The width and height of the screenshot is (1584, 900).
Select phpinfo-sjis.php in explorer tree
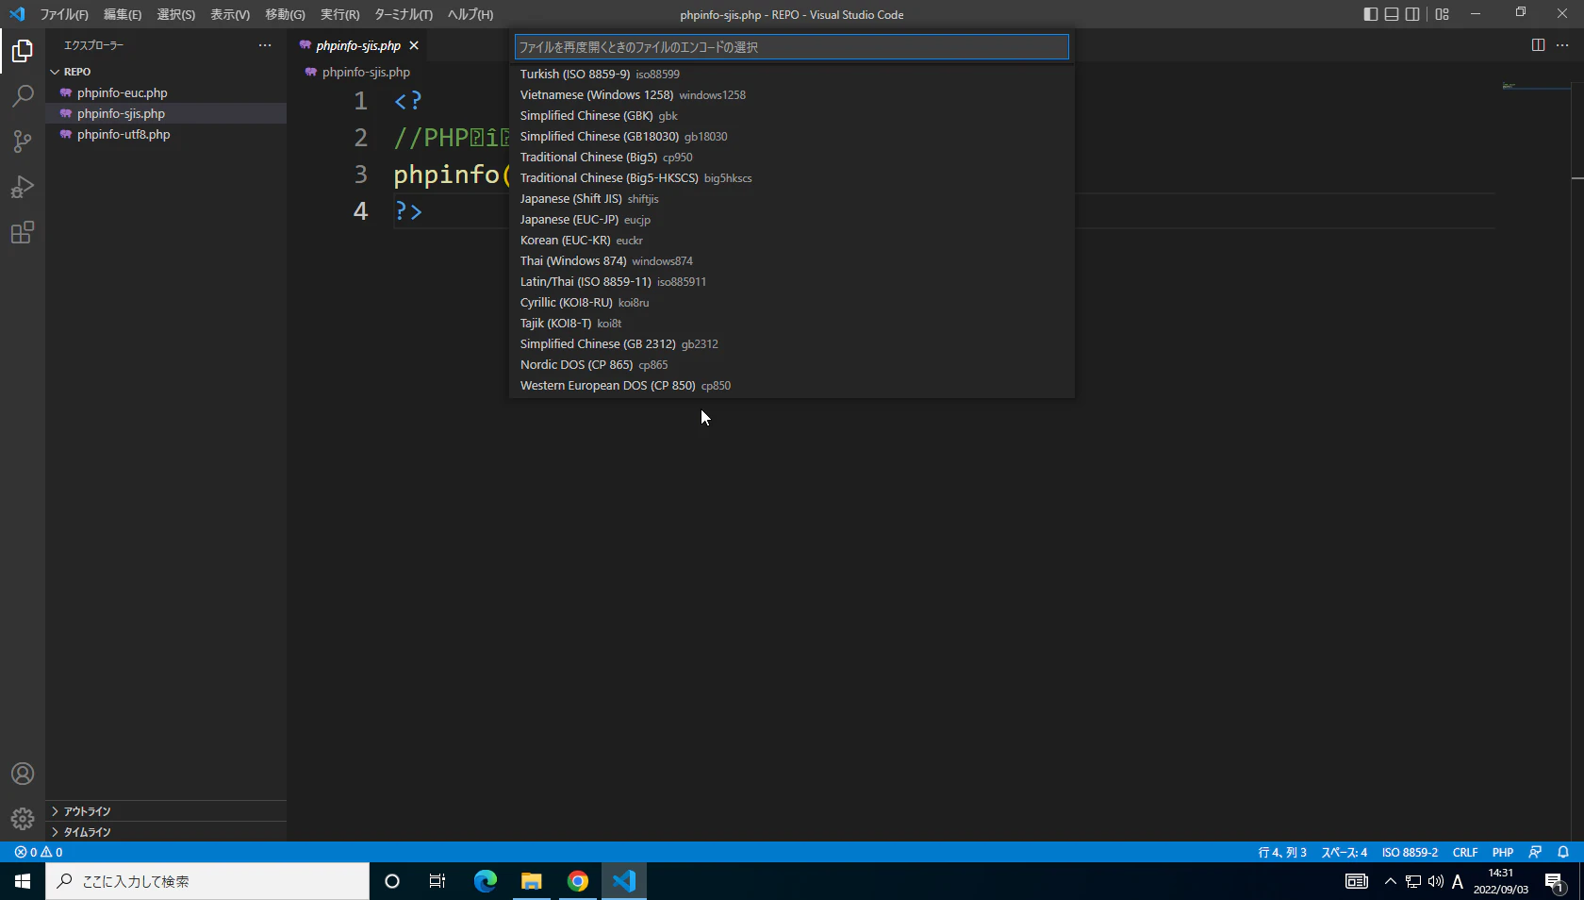click(166, 113)
